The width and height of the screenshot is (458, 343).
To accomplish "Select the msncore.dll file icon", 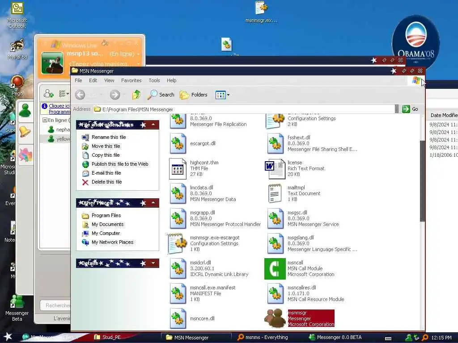I will (x=178, y=318).
